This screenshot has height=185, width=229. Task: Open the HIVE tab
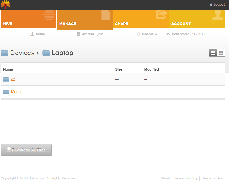[x=29, y=19]
